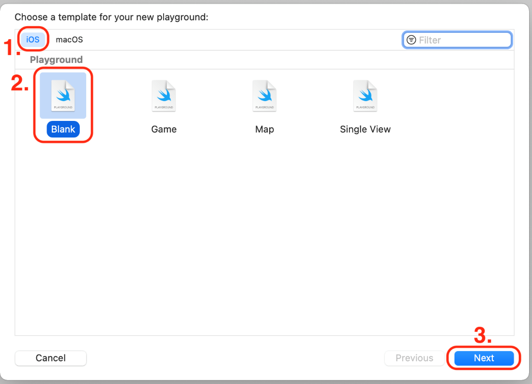Click the Map template label
Screen dimensions: 532x384
coord(264,129)
